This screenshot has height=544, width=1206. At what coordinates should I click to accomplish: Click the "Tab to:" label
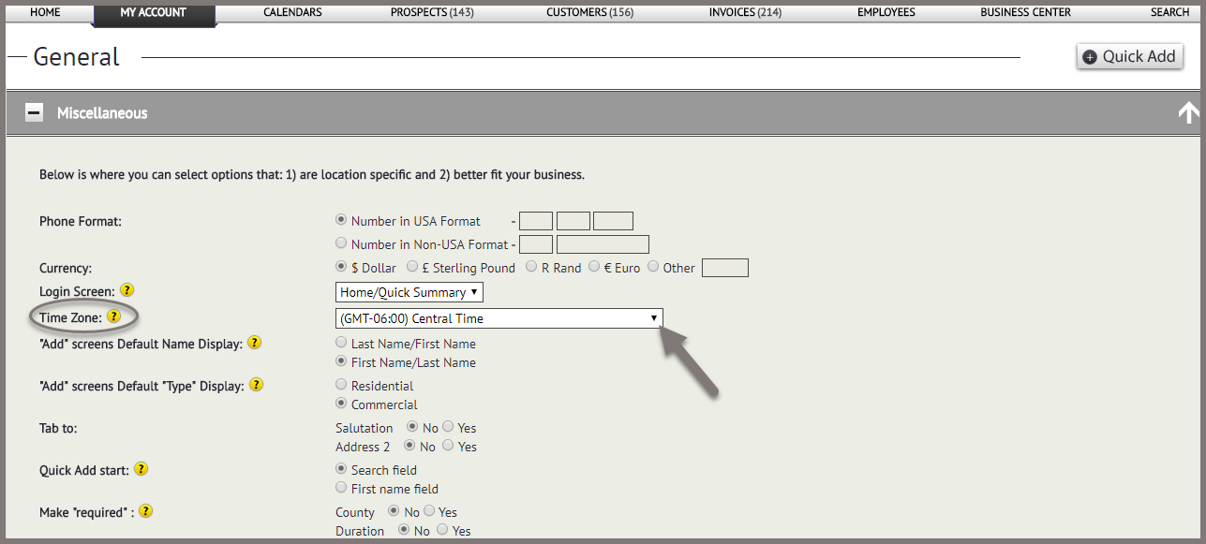[58, 428]
